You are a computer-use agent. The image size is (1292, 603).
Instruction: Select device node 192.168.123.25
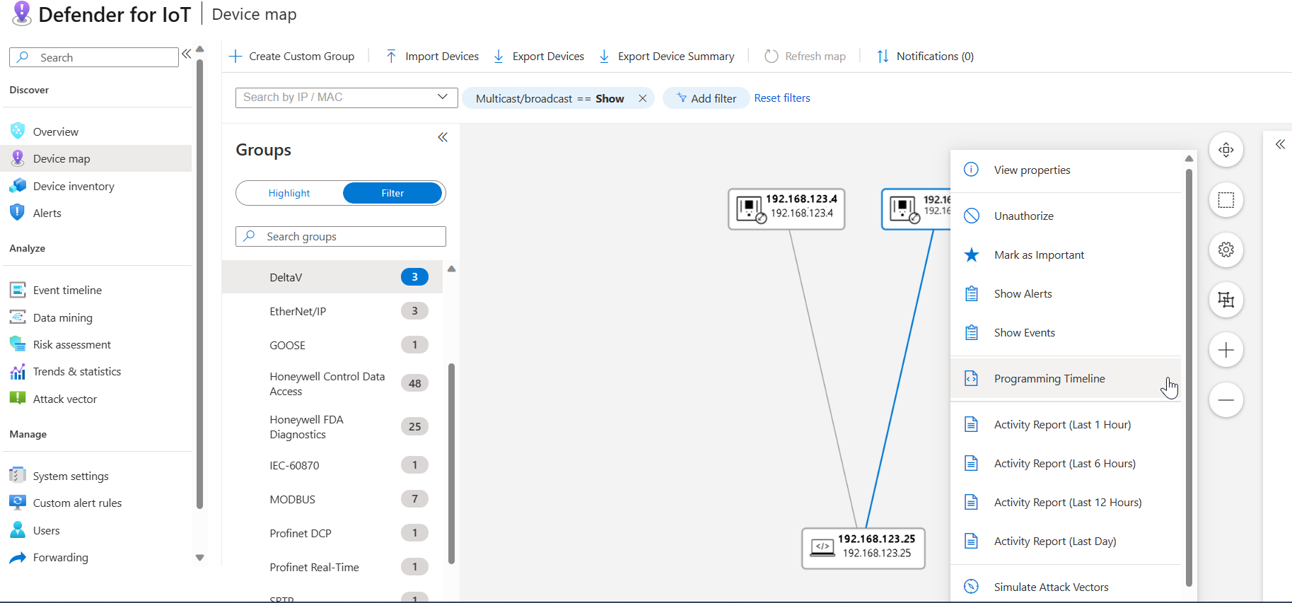coord(863,548)
